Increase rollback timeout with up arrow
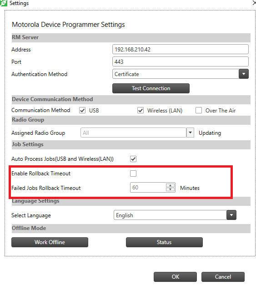This screenshot has width=256, height=291. (170, 185)
